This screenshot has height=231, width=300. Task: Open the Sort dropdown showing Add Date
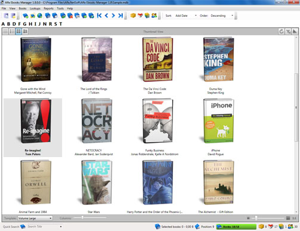185,16
